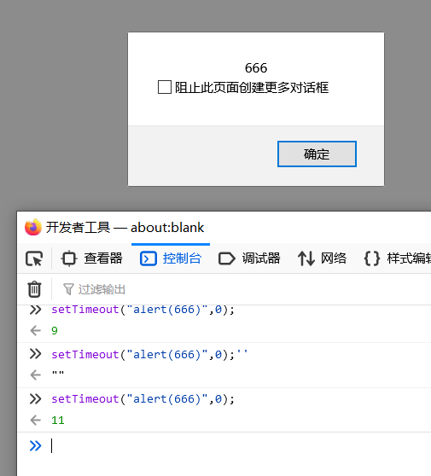The height and width of the screenshot is (476, 431).
Task: Click the setTimeout command ending with ''
Action: pyautogui.click(x=149, y=354)
